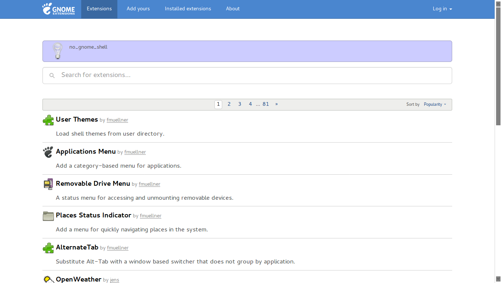This screenshot has height=283, width=502.
Task: Click the OpenWeather sun icon
Action: [48, 279]
